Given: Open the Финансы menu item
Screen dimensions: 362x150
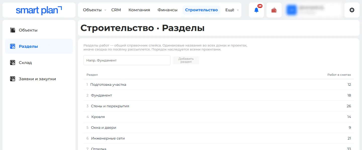Looking at the screenshot, I should 167,10.
